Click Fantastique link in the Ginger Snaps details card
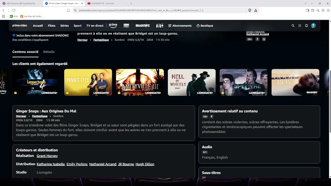 (x=40, y=116)
